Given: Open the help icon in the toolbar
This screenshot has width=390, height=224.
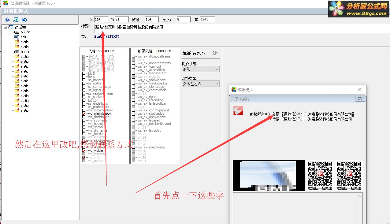Looking at the screenshot, I should (x=7, y=20).
